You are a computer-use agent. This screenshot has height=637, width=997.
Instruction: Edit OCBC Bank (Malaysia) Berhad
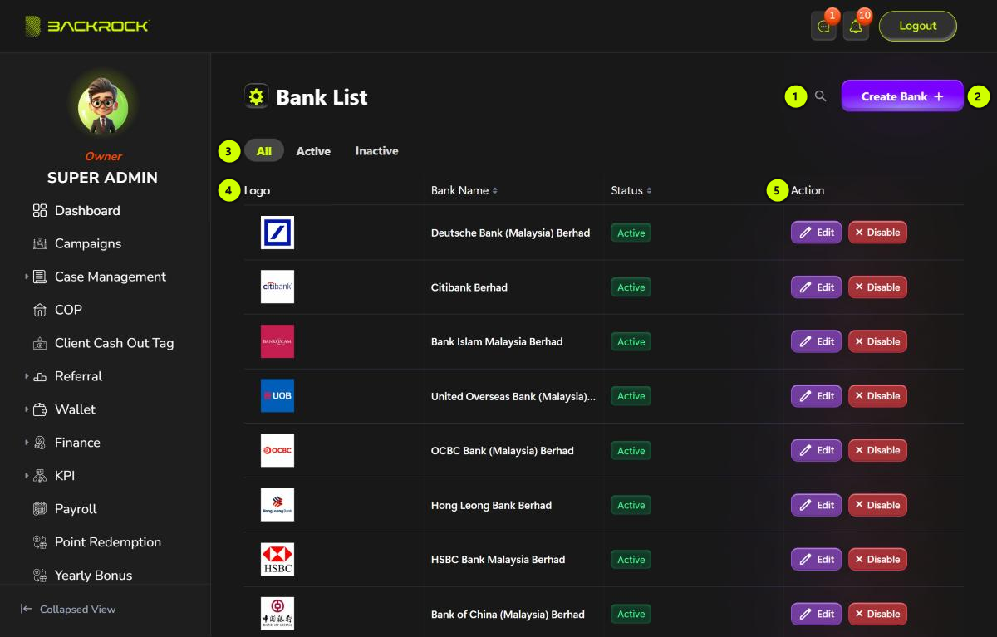click(816, 450)
